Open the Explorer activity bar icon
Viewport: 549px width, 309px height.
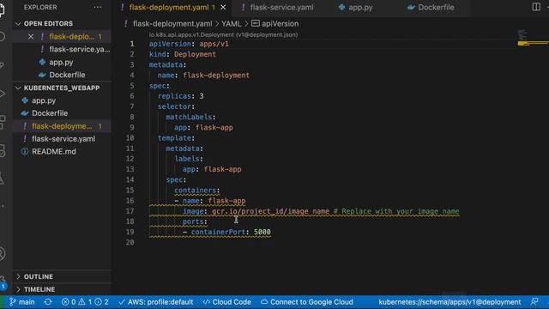click(x=2, y=9)
